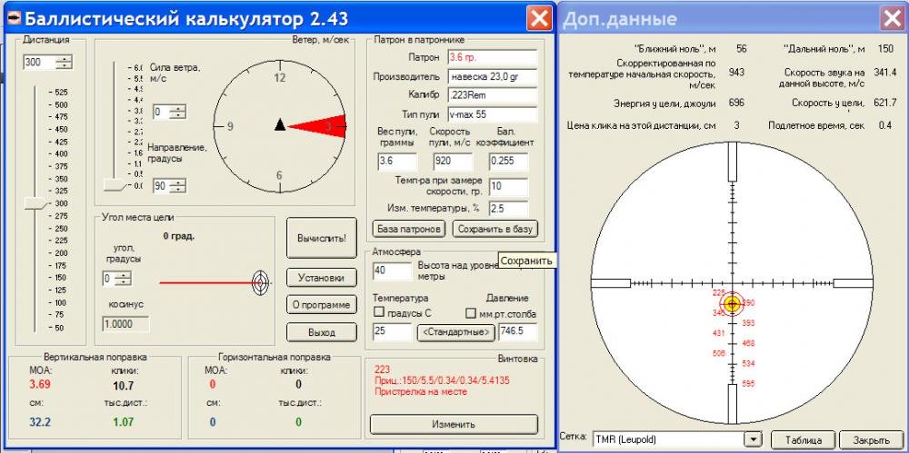Click the yellow aim point on the reticle
Image resolution: width=909 pixels, height=453 pixels.
pyautogui.click(x=733, y=304)
